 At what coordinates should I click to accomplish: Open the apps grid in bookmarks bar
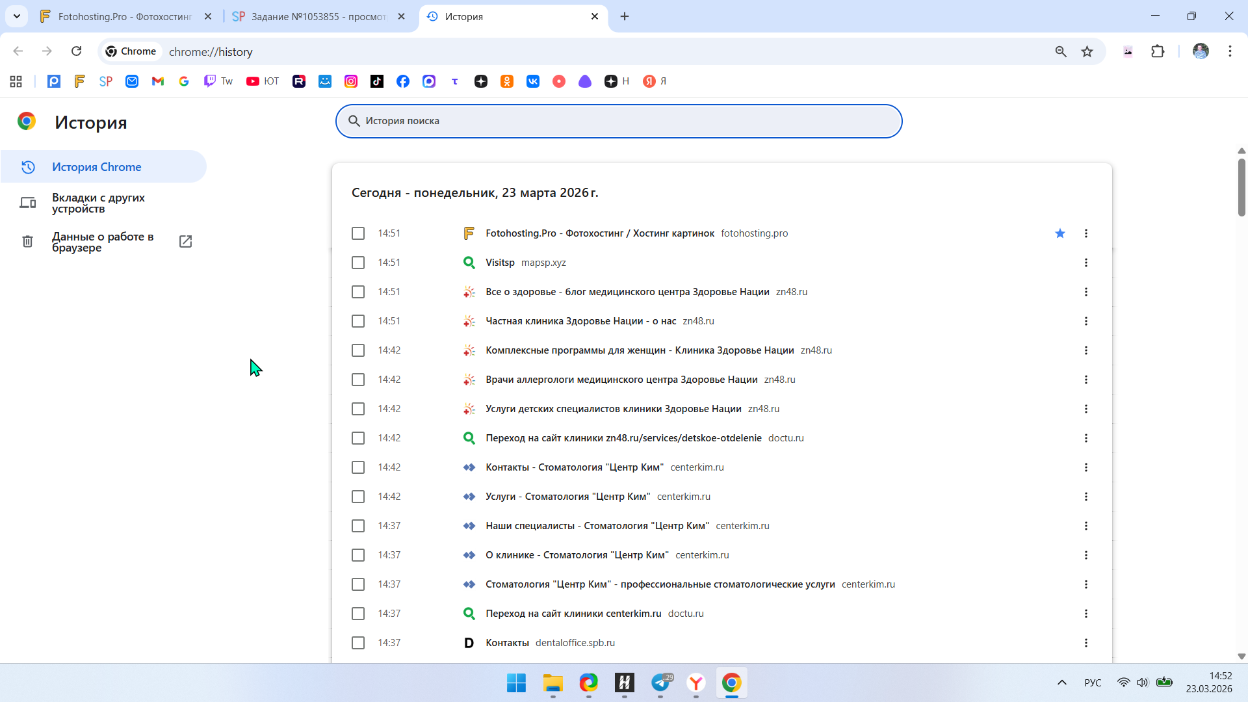pyautogui.click(x=16, y=81)
